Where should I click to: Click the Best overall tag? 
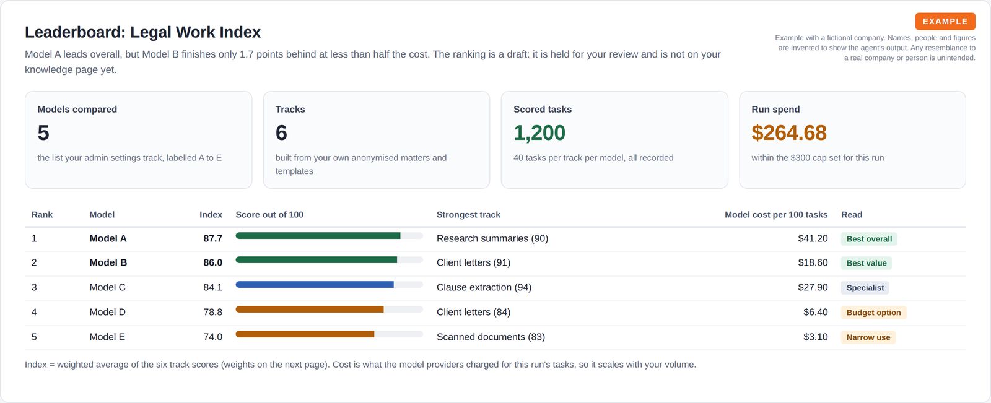[869, 239]
